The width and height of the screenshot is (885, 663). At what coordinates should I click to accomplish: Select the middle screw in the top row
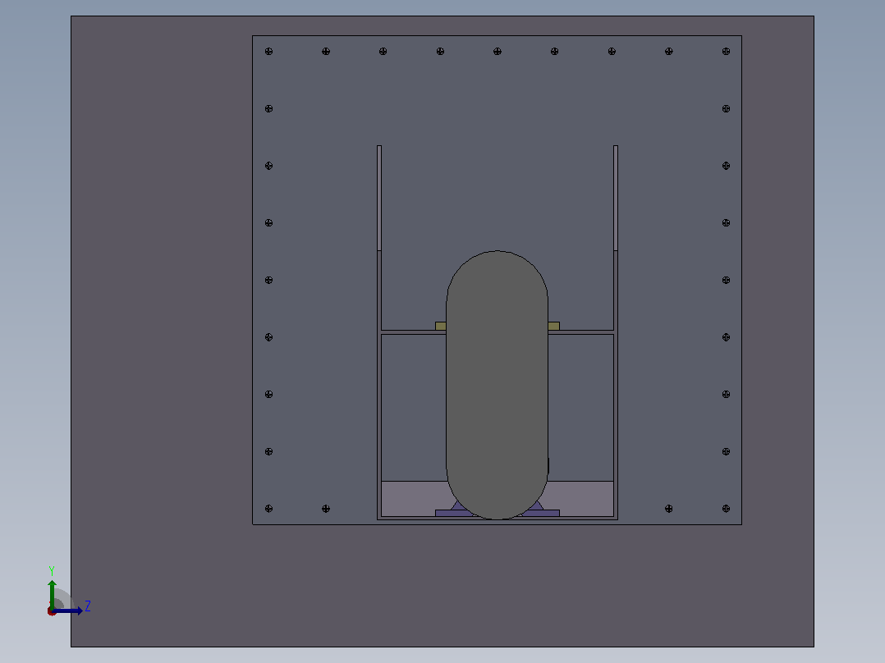pyautogui.click(x=498, y=52)
